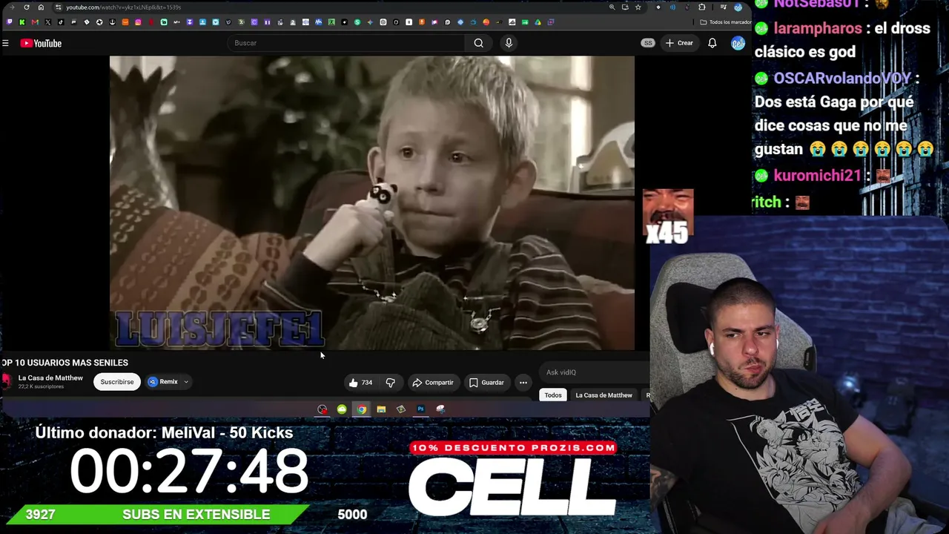Start voice search with the microphone icon
949x534 pixels.
[x=509, y=43]
